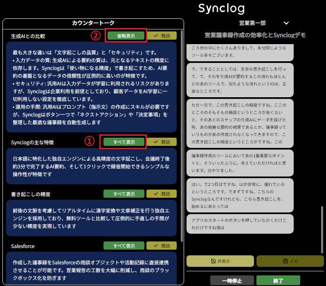Screen dimensions: 326x286
Task: Mark Synclogの主な特徴 as 既読
Action: pos(162,142)
